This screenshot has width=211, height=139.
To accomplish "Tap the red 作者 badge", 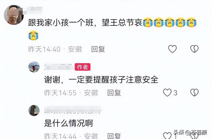I will 82,67.
